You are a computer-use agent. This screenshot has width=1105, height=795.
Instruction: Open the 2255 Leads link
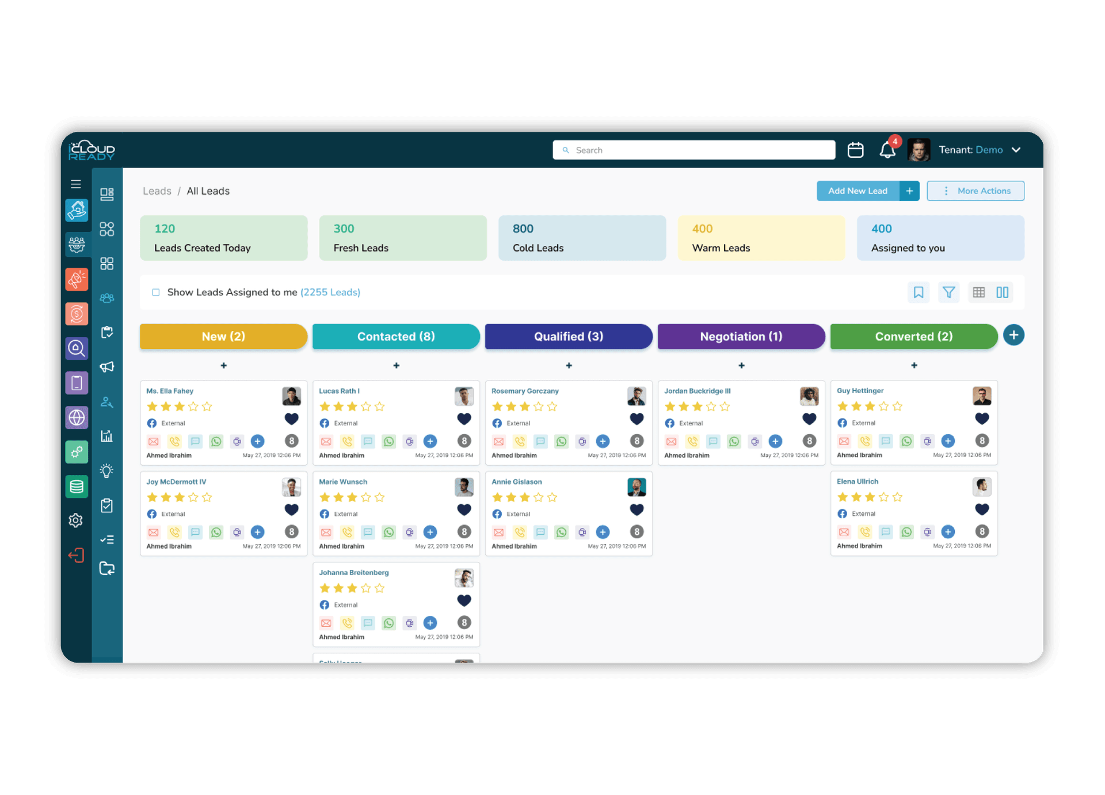[x=330, y=292]
